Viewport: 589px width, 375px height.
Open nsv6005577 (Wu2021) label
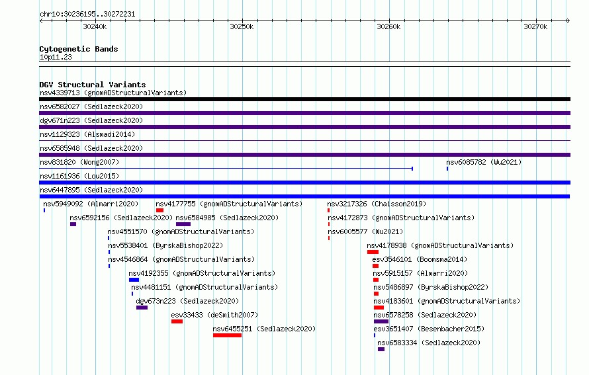[365, 231]
